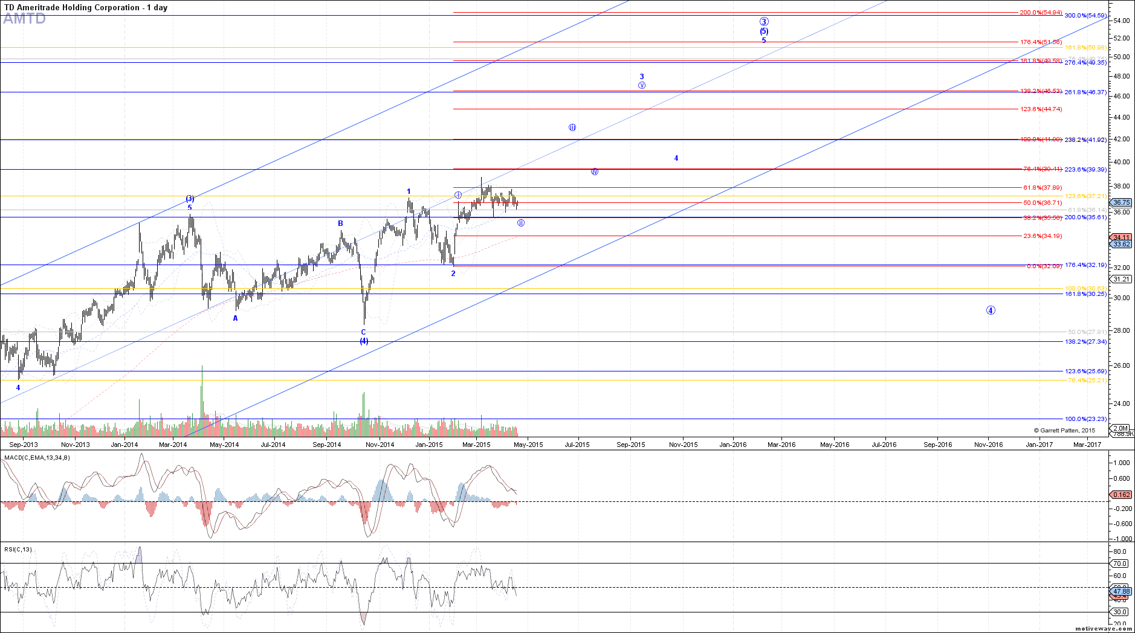Screen dimensions: 1135x633
Task: Click the 54.00 price axis label
Action: [1122, 21]
